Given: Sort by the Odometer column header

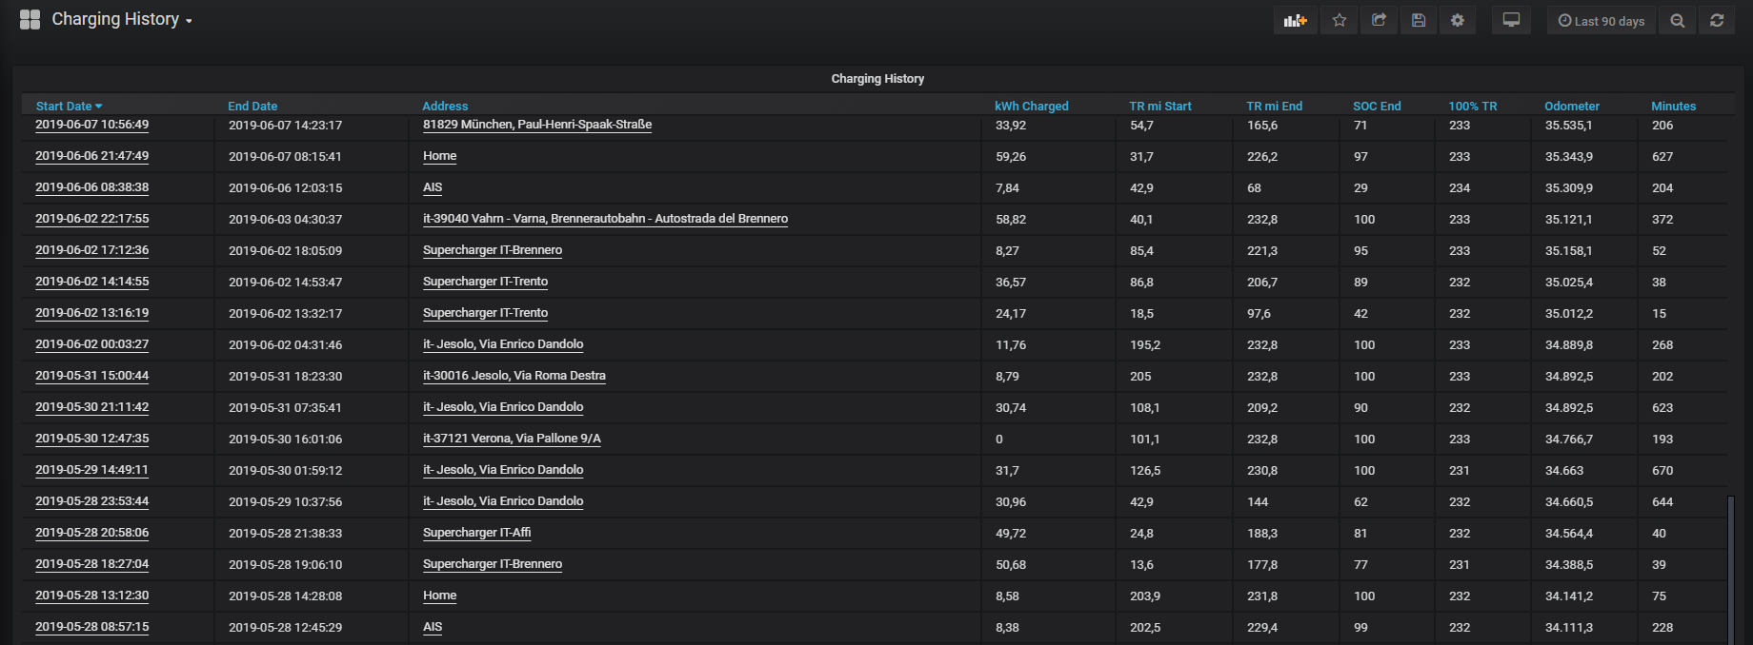Looking at the screenshot, I should coord(1572,106).
